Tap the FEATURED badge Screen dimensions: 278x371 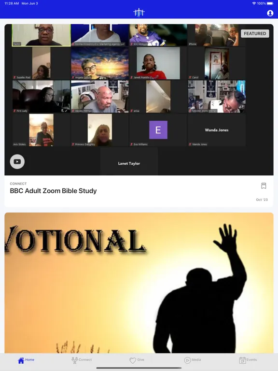255,34
